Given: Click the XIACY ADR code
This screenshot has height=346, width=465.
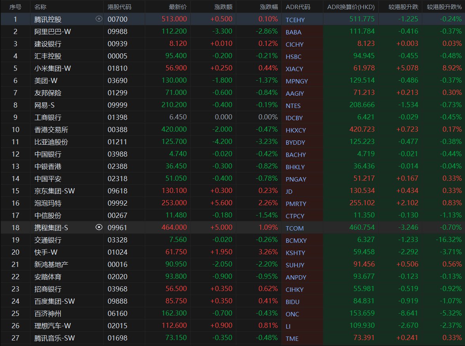Looking at the screenshot, I should (294, 69).
